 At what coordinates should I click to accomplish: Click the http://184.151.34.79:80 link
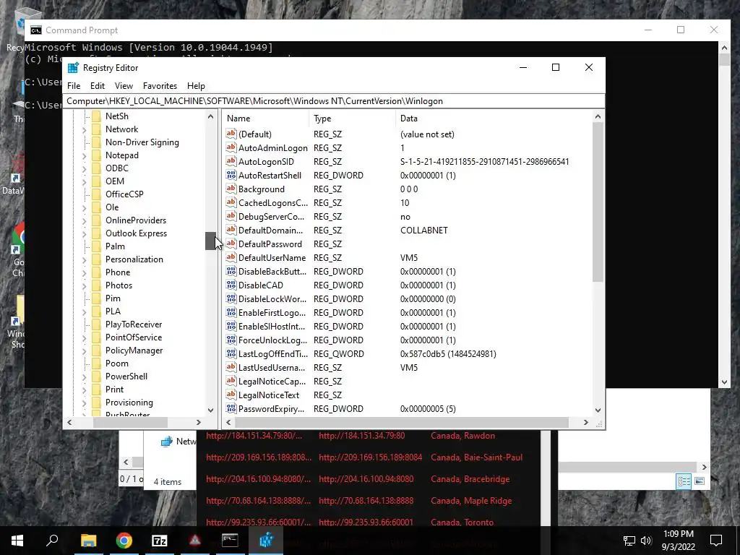361,436
